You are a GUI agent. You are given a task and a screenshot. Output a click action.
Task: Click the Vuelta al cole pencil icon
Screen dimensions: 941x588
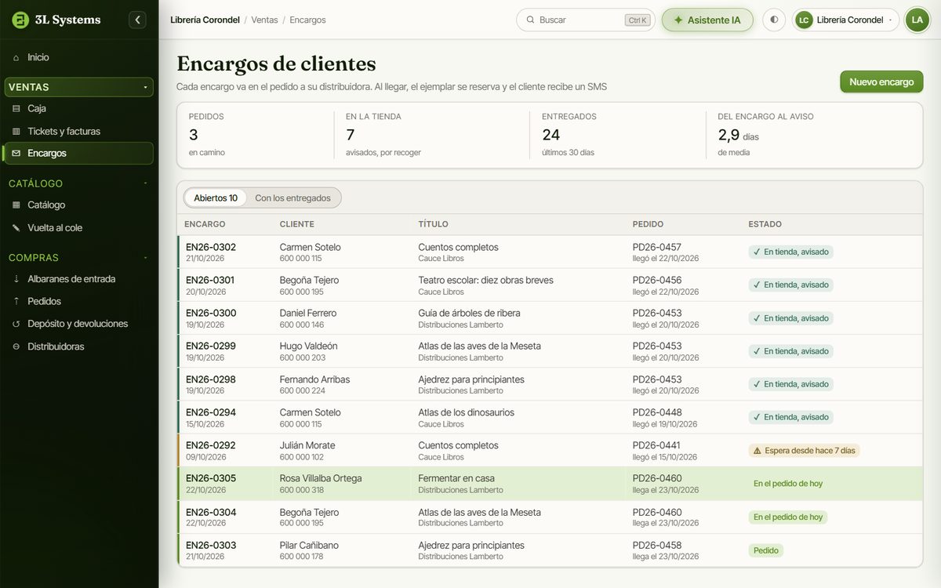pyautogui.click(x=16, y=227)
